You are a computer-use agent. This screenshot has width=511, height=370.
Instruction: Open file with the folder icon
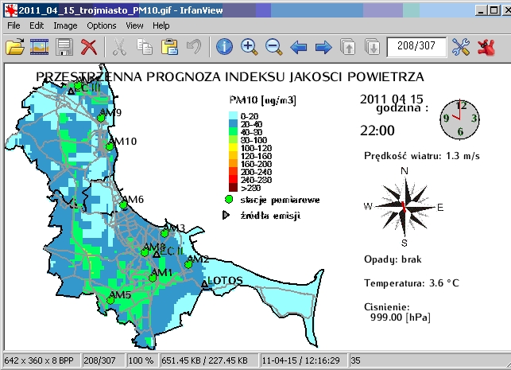(15, 47)
